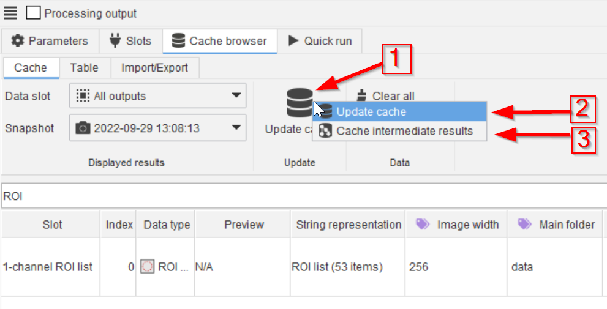Click the Data type column header
Screen dimensions: 607x309
tap(166, 225)
